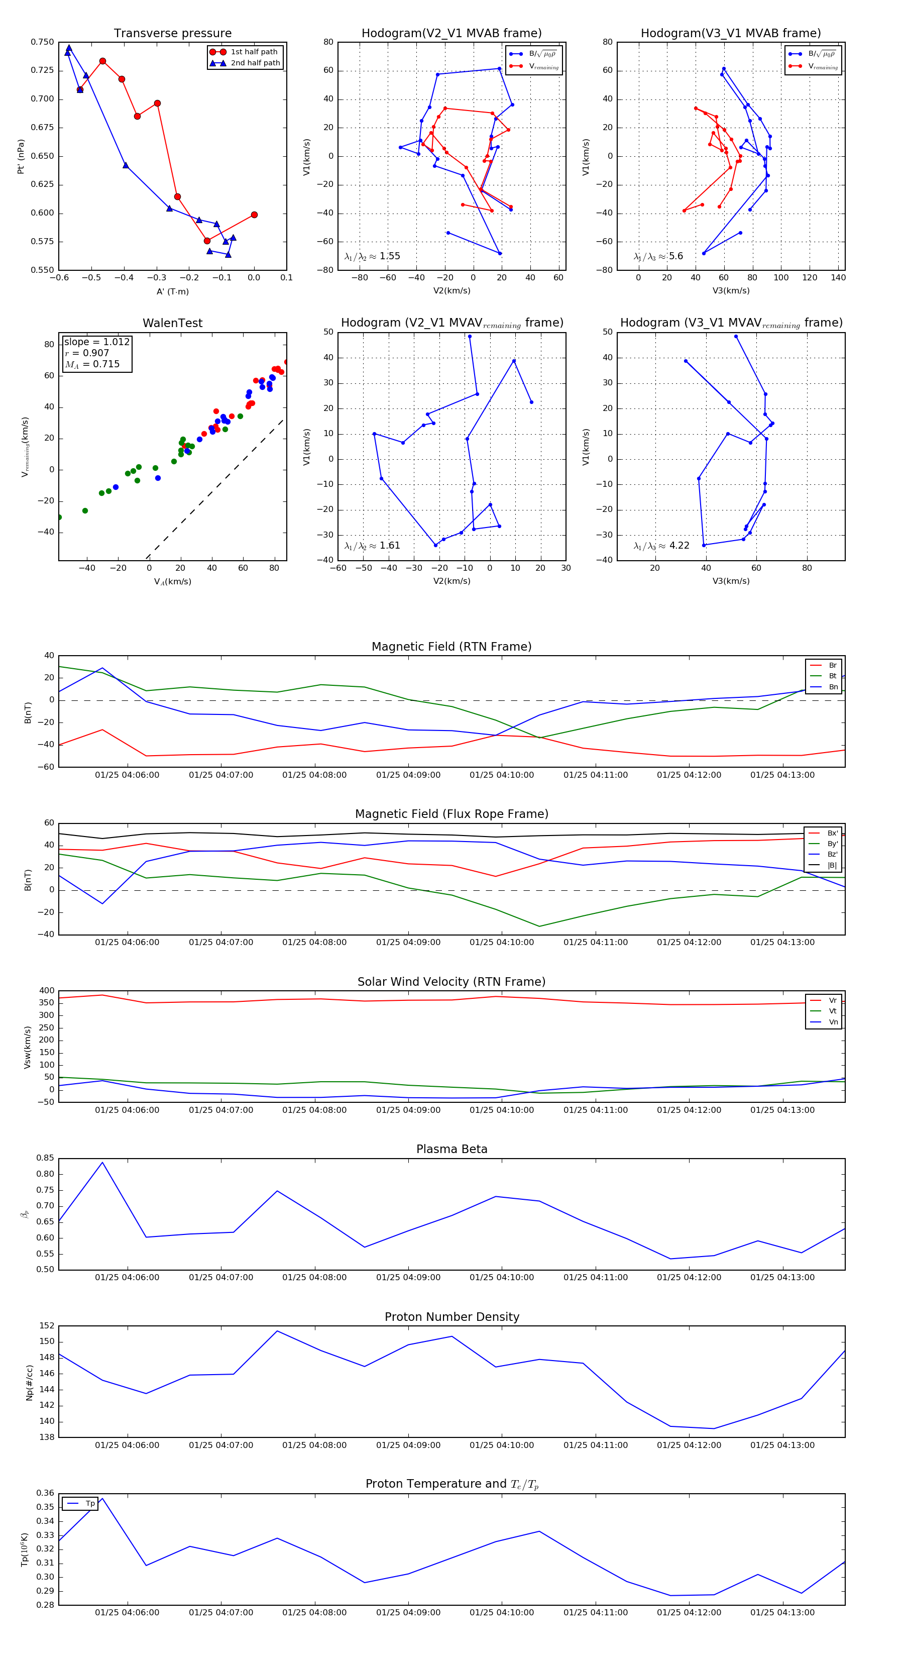Select the "2nd half path" legend entry
Screen dimensions: 904x1658
point(245,63)
